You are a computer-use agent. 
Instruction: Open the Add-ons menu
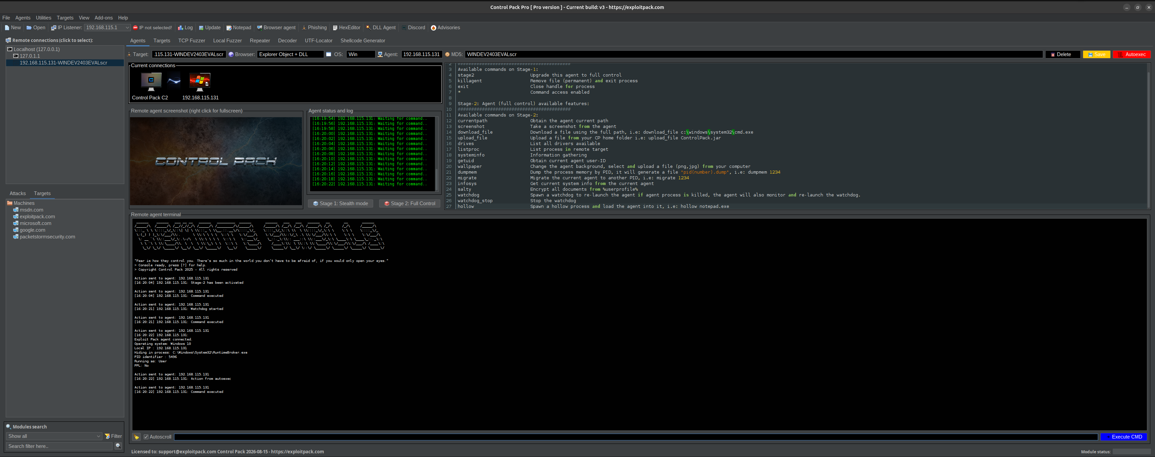(x=103, y=18)
